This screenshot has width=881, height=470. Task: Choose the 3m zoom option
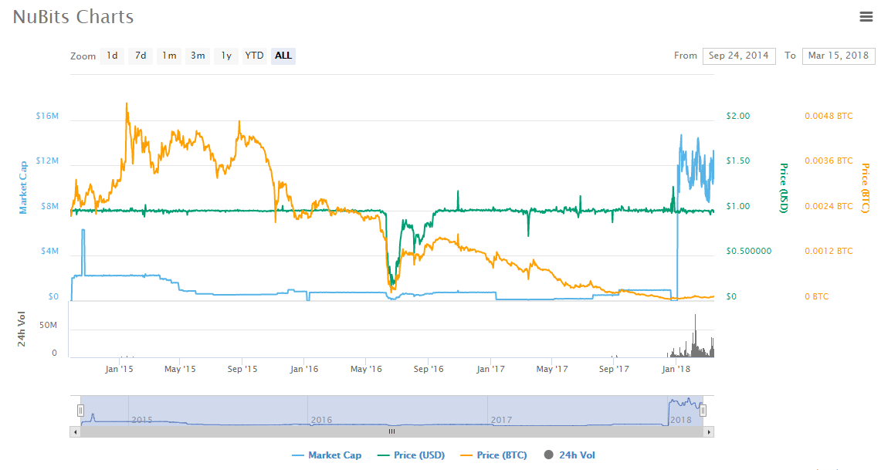point(198,56)
